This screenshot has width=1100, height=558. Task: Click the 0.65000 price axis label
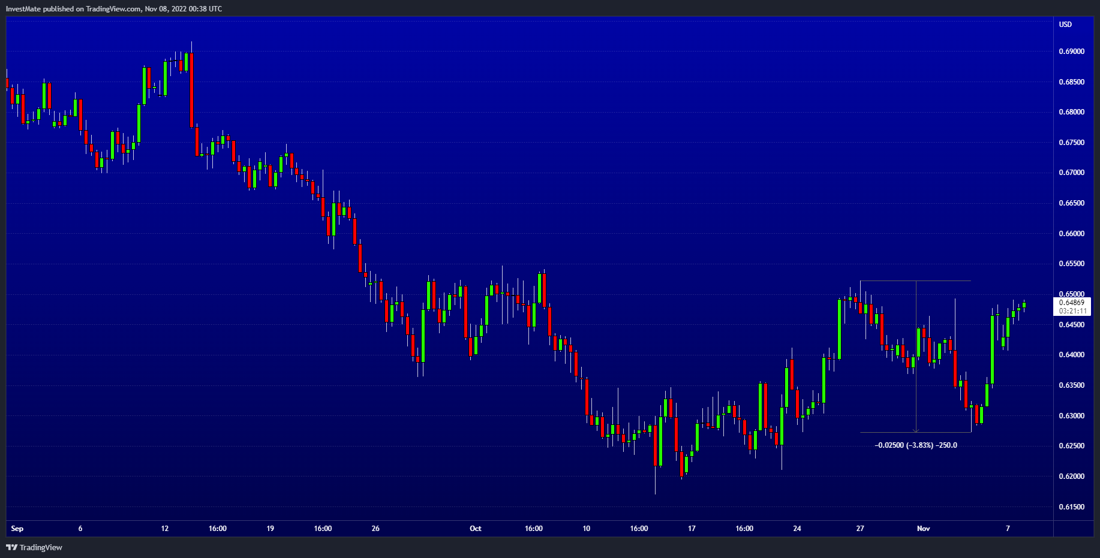point(1072,294)
